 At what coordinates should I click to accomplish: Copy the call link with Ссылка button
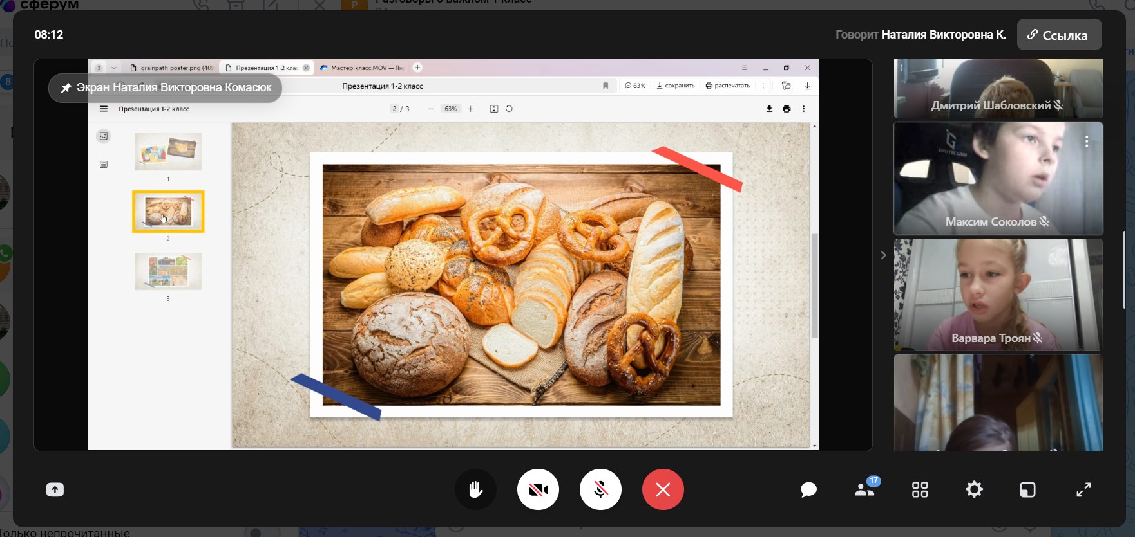point(1059,35)
